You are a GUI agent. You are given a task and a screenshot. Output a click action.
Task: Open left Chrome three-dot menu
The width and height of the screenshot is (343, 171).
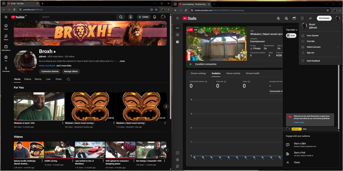coord(168,9)
